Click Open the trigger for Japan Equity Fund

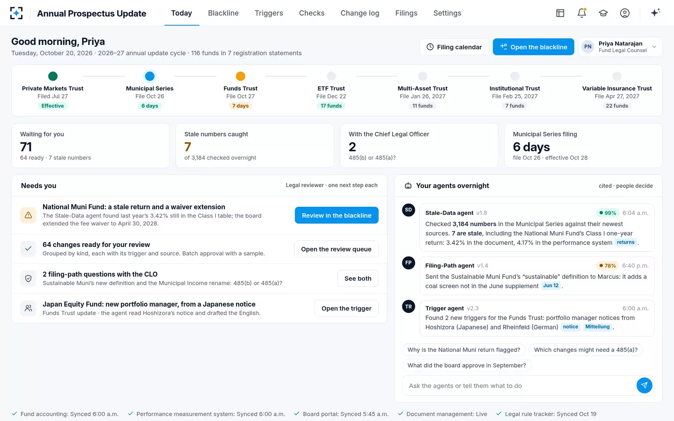[346, 309]
